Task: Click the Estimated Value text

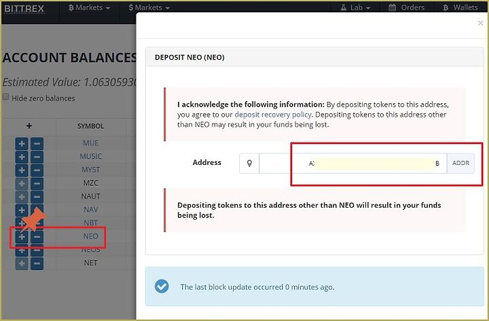Action: (x=69, y=82)
